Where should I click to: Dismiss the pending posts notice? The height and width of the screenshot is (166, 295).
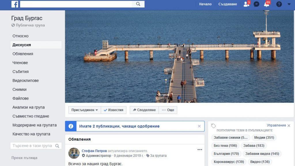tap(199, 126)
